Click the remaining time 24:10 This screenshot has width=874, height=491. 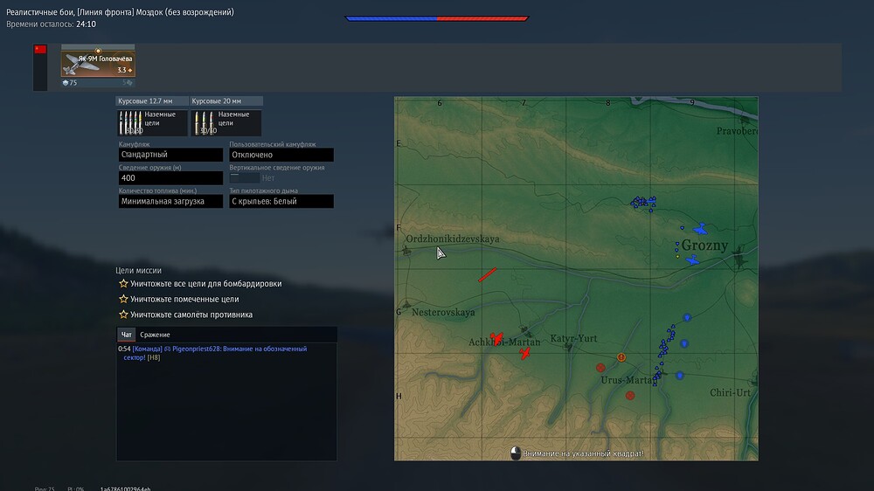tap(86, 24)
